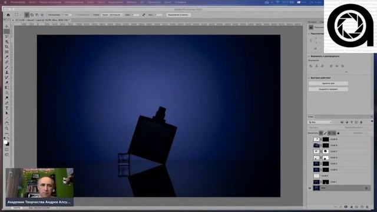The width and height of the screenshot is (377, 212).
Task: Choose Subtract from selection mode icon
Action: tap(37, 15)
